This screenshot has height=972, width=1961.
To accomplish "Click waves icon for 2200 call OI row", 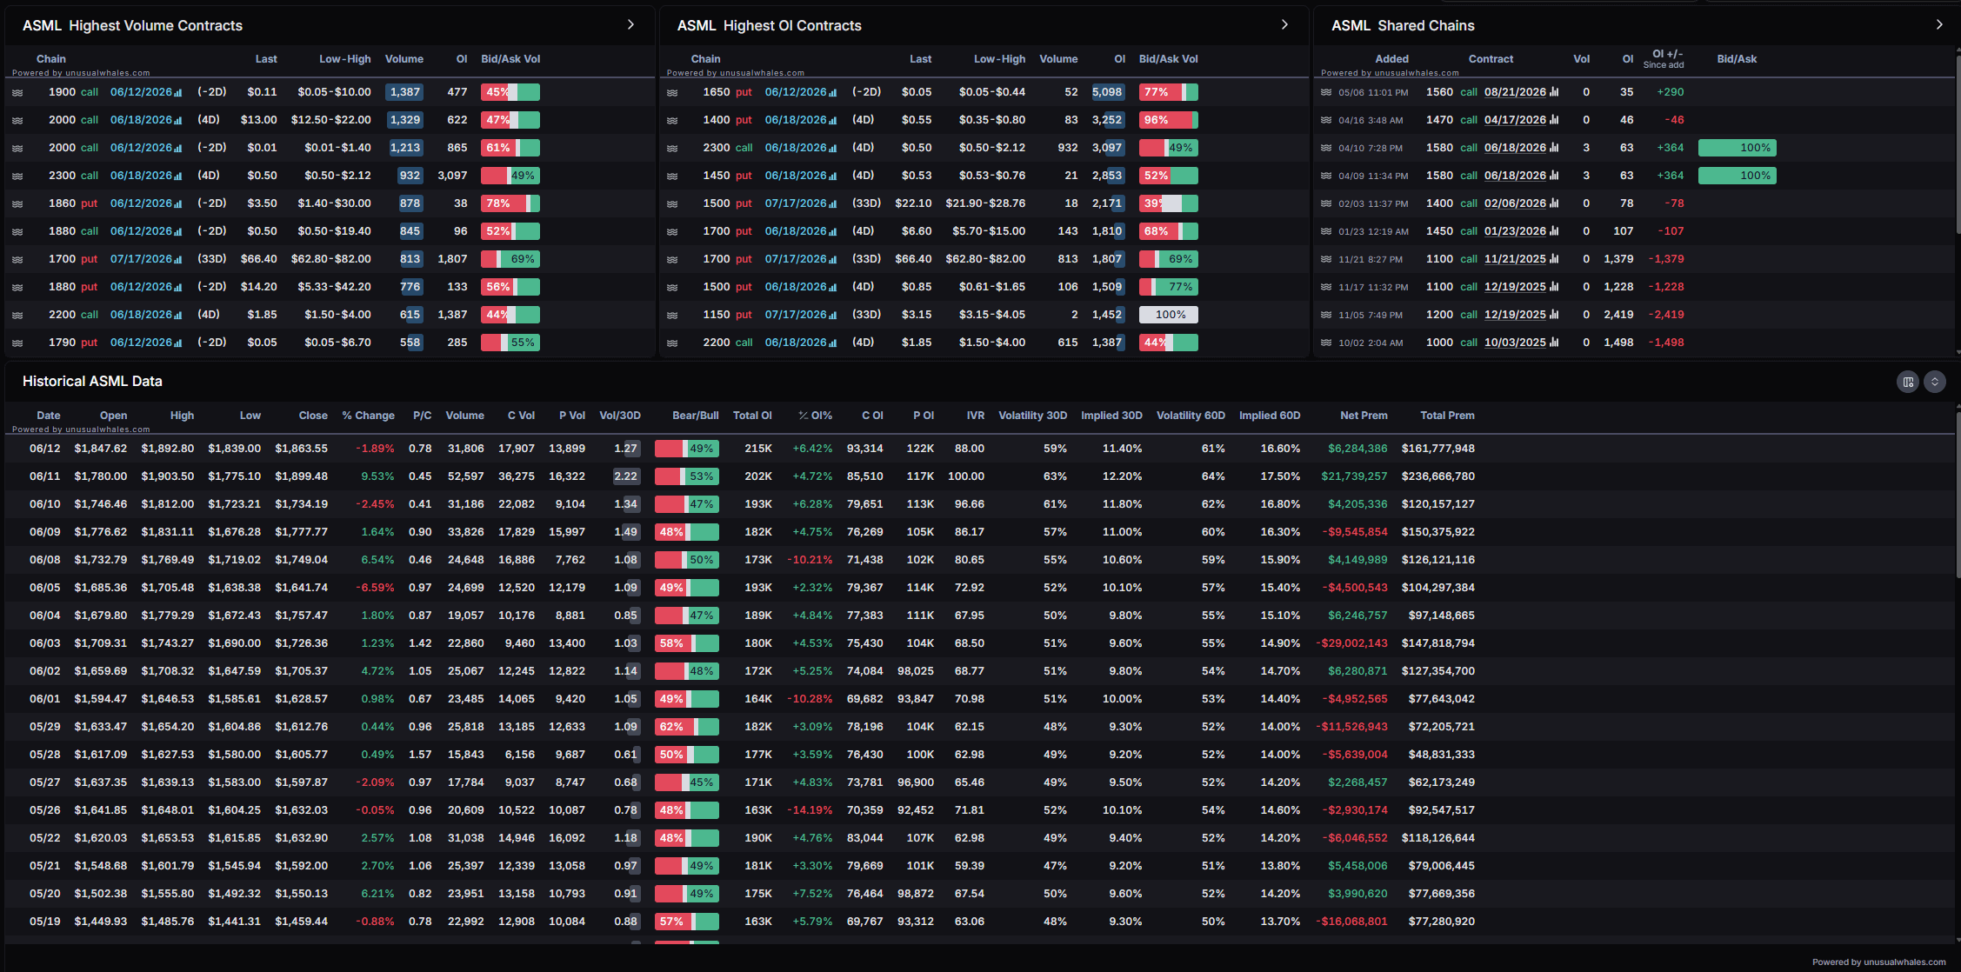I will tap(672, 343).
